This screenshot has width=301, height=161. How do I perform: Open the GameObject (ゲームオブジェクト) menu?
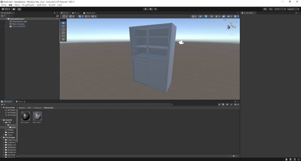tap(29, 5)
